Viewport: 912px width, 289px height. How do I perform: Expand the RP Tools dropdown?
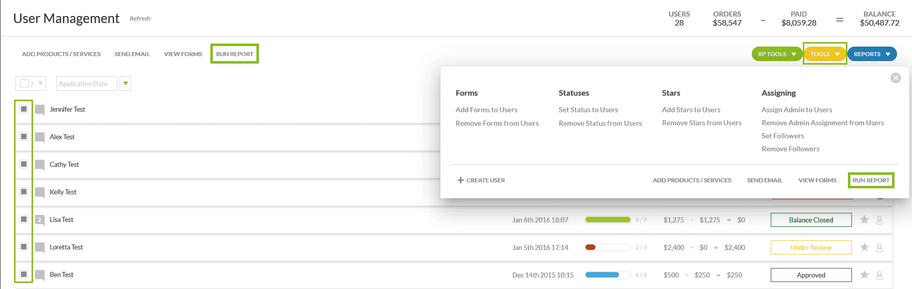click(777, 54)
